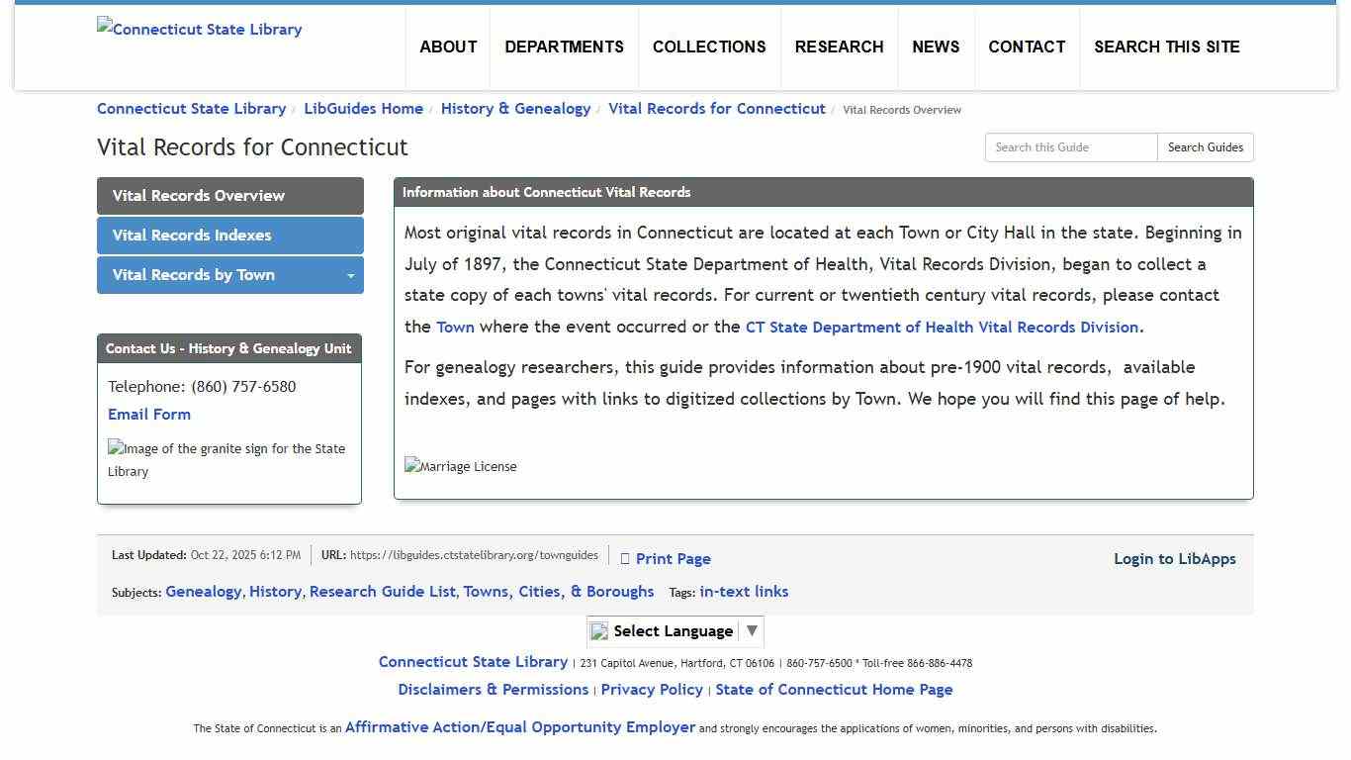Open the Genealogy subject link
Viewport: 1351px width, 760px height.
(203, 591)
